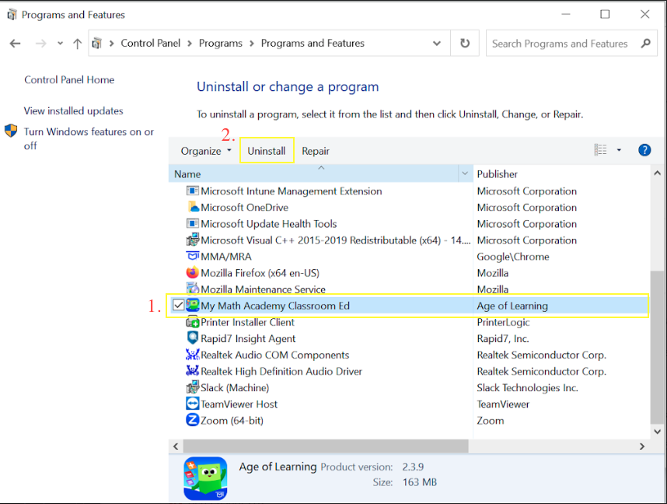Click the horizontal scrollbar thumb
The height and width of the screenshot is (504, 667).
click(x=326, y=446)
